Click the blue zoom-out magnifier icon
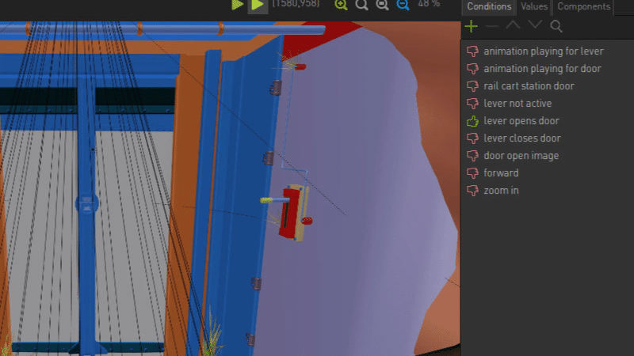 [403, 5]
